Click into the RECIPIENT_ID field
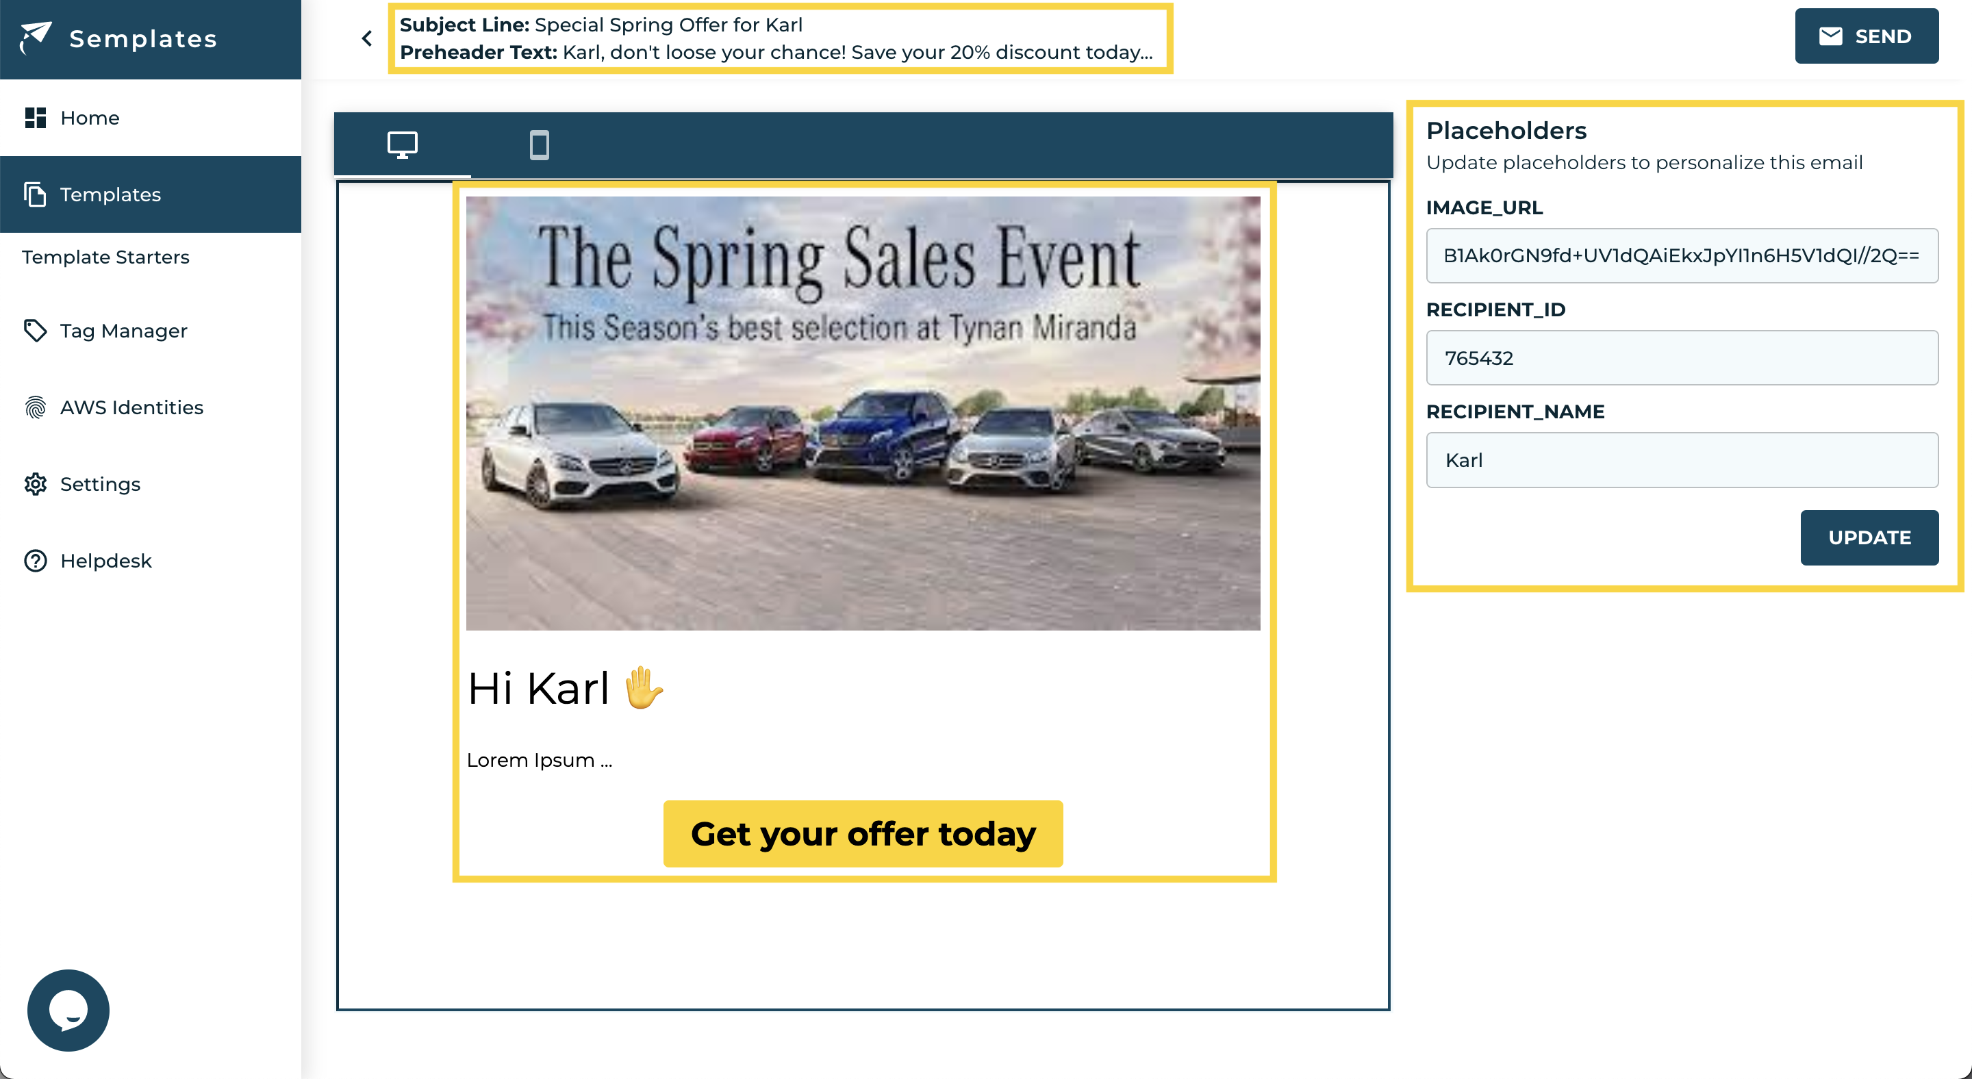Viewport: 1972px width, 1079px height. (x=1681, y=358)
